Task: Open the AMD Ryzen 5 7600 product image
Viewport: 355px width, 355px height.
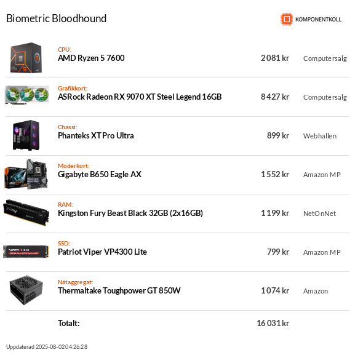Action: (x=26, y=58)
